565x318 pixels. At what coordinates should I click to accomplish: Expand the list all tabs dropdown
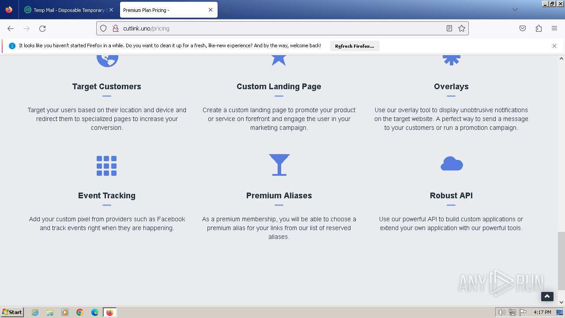tap(515, 10)
